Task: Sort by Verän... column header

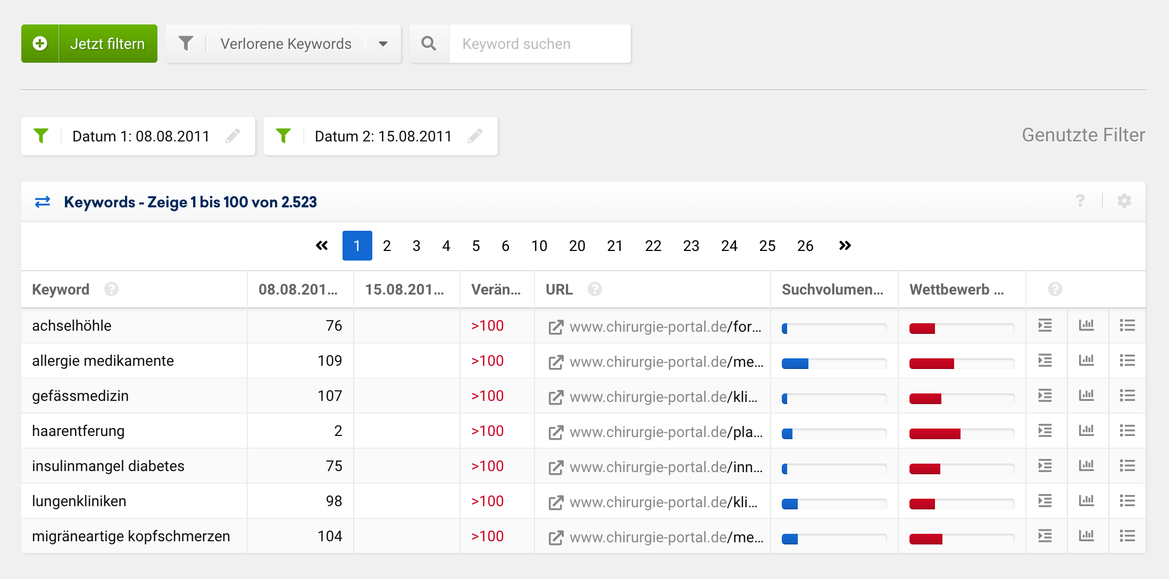Action: pyautogui.click(x=496, y=289)
